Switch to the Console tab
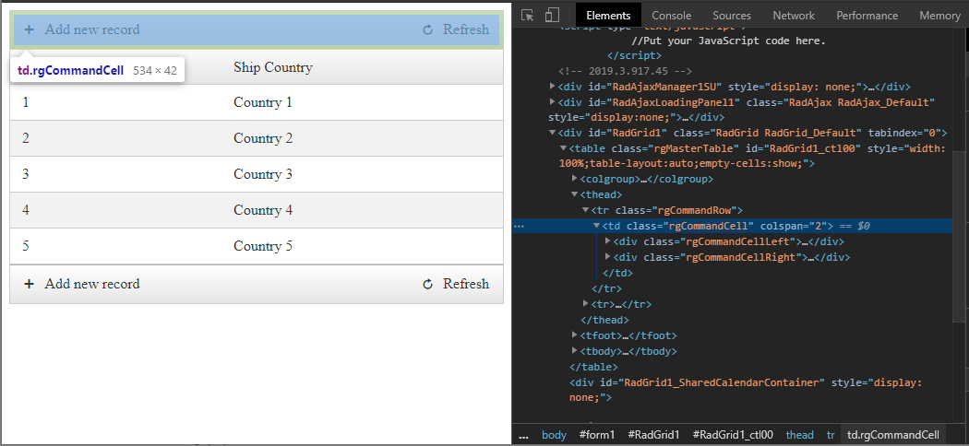Image resolution: width=969 pixels, height=446 pixels. click(x=671, y=15)
